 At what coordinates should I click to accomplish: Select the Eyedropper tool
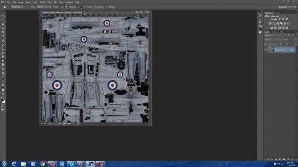(x=3, y=36)
